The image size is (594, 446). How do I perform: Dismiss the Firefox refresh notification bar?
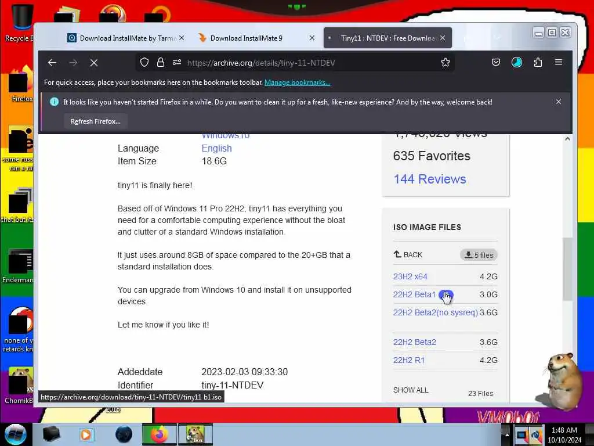coord(559,102)
